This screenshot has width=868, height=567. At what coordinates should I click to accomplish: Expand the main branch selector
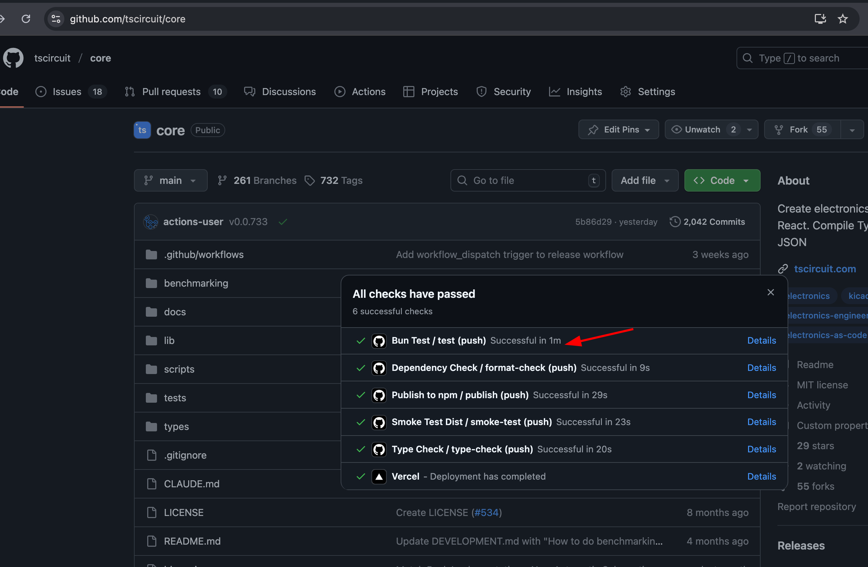coord(170,180)
